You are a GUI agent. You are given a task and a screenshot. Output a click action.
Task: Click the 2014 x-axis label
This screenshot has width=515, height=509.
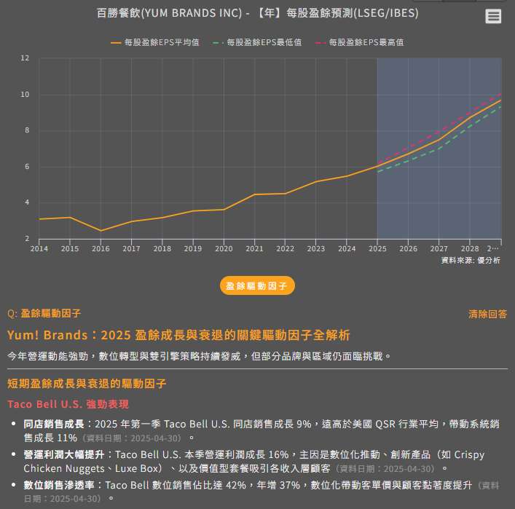tap(39, 248)
